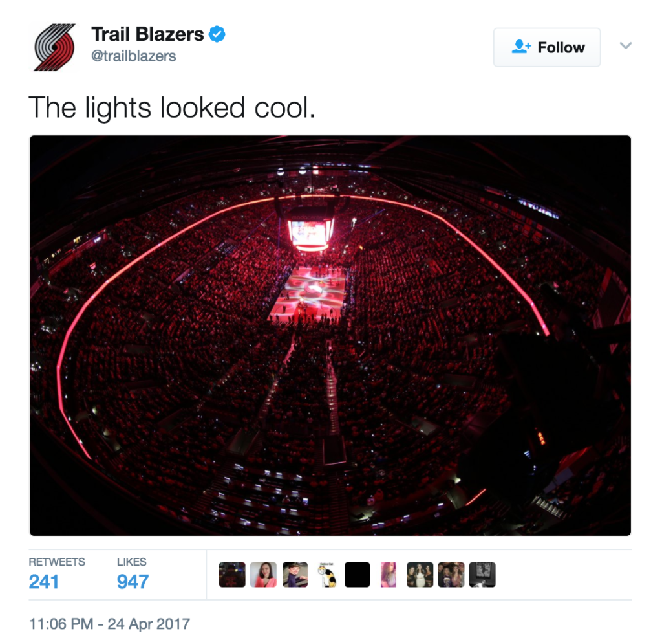Open the boy at a piano liker avatar

coord(295,575)
